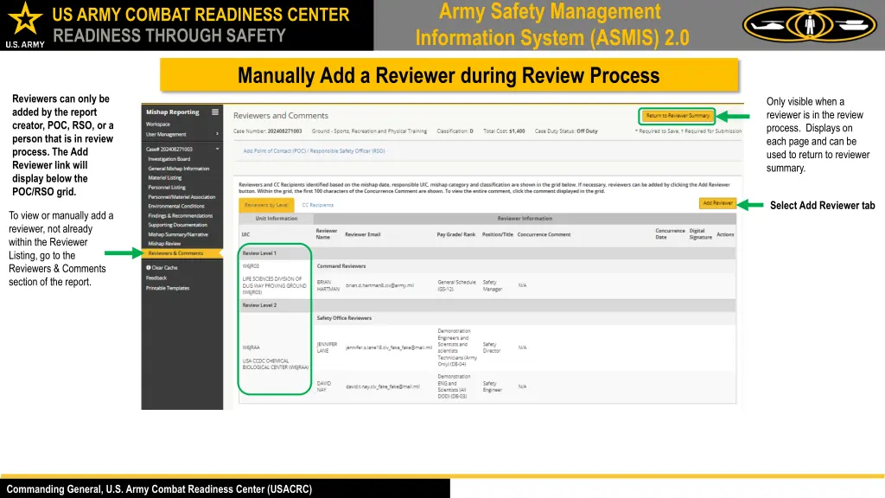Open Investigation Board from the sidebar
Image resolution: width=885 pixels, height=498 pixels.
tap(169, 159)
